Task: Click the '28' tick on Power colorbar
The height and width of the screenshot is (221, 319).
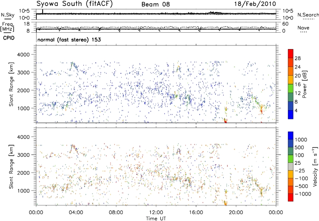Action: tap(297, 58)
